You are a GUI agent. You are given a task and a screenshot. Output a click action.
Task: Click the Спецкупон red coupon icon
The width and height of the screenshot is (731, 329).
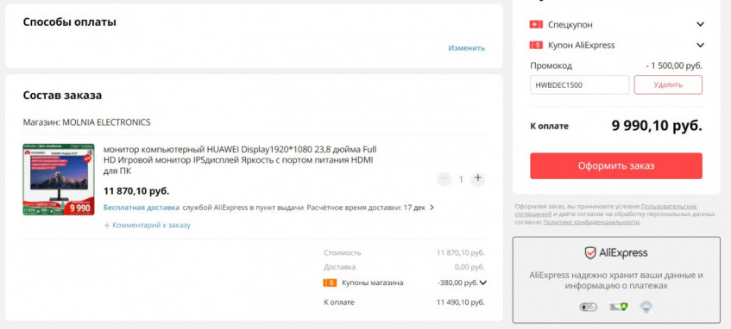536,25
